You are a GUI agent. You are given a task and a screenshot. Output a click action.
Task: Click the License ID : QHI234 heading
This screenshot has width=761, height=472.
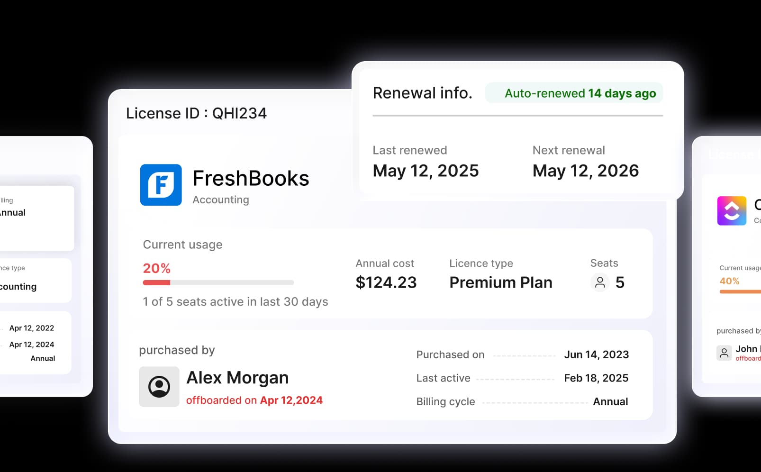(x=196, y=113)
